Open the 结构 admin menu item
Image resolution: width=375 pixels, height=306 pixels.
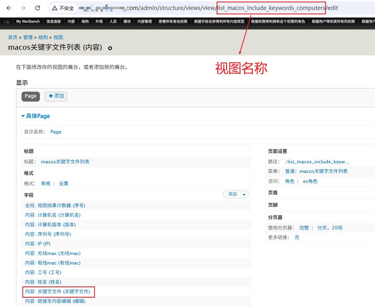[85, 22]
